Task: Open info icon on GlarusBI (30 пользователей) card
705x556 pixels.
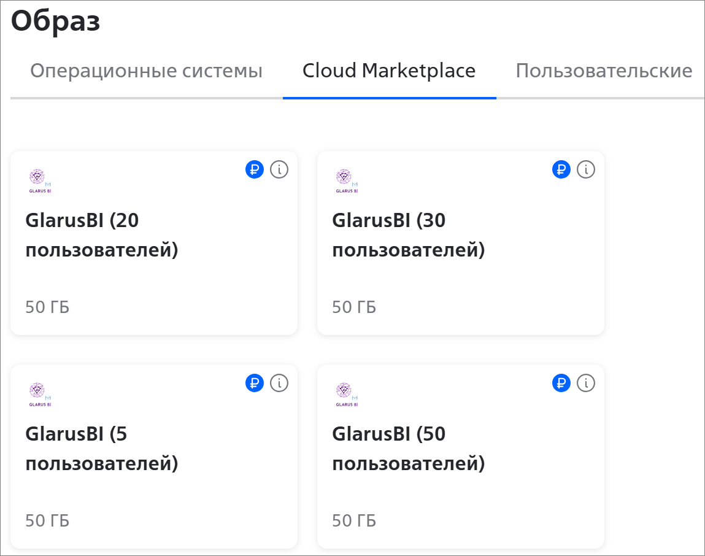Action: tap(586, 169)
